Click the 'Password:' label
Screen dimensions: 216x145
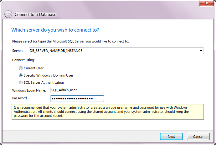[x=20, y=98]
